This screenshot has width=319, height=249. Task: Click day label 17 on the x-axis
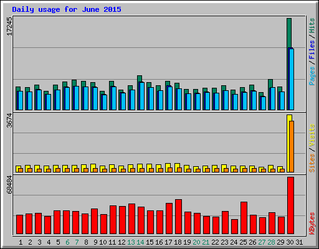tap(168, 242)
